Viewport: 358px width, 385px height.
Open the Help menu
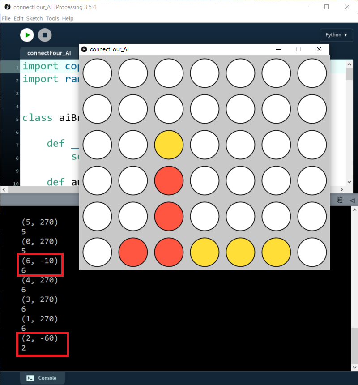pos(68,18)
